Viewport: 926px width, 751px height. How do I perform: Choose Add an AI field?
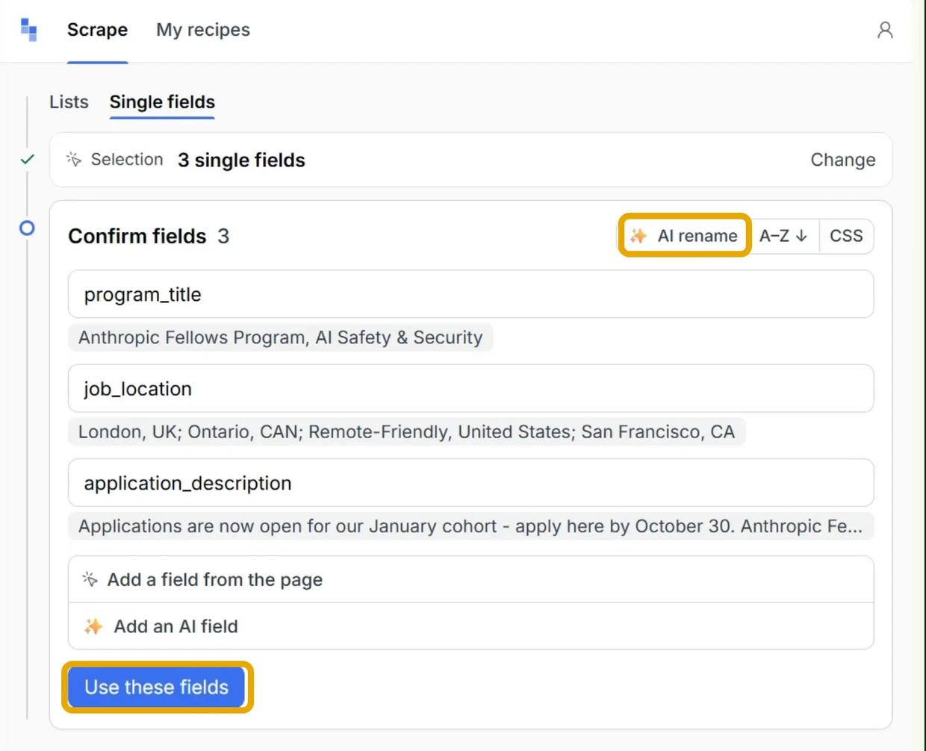(470, 626)
